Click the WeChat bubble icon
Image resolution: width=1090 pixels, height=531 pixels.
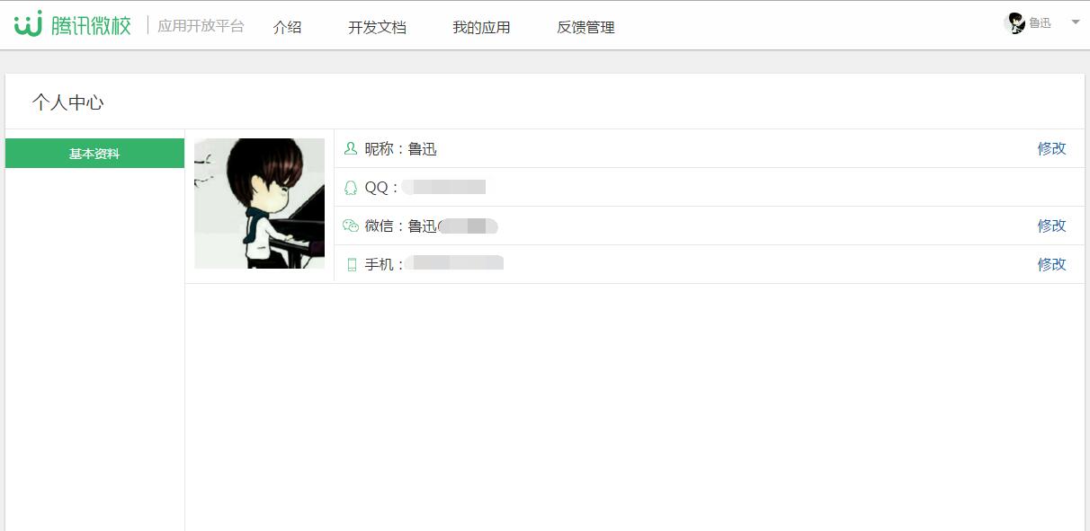pos(351,226)
